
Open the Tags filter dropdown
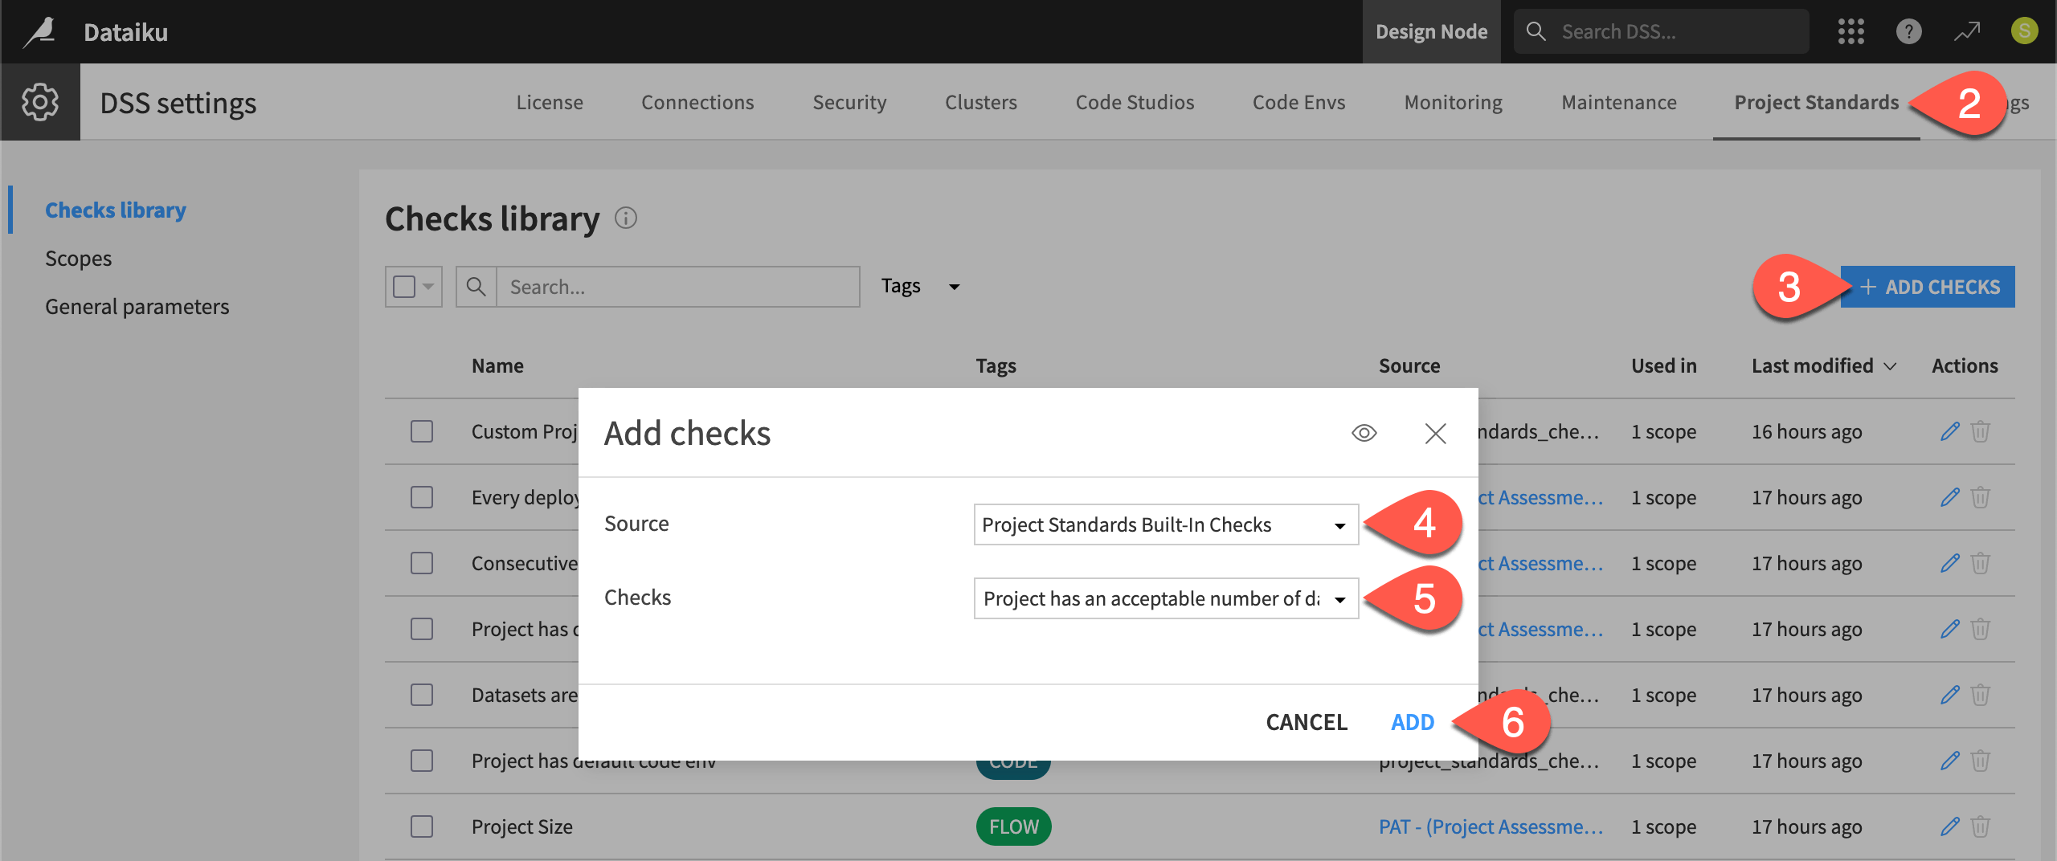click(x=921, y=285)
